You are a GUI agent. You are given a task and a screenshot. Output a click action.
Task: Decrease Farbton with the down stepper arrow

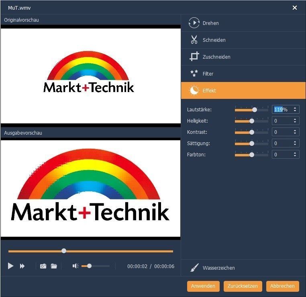click(x=295, y=156)
